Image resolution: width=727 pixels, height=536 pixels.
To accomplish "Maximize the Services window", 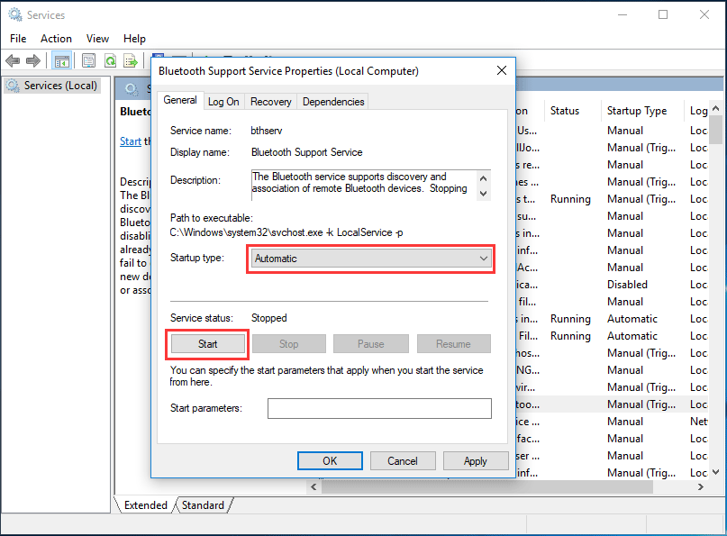I will [663, 14].
